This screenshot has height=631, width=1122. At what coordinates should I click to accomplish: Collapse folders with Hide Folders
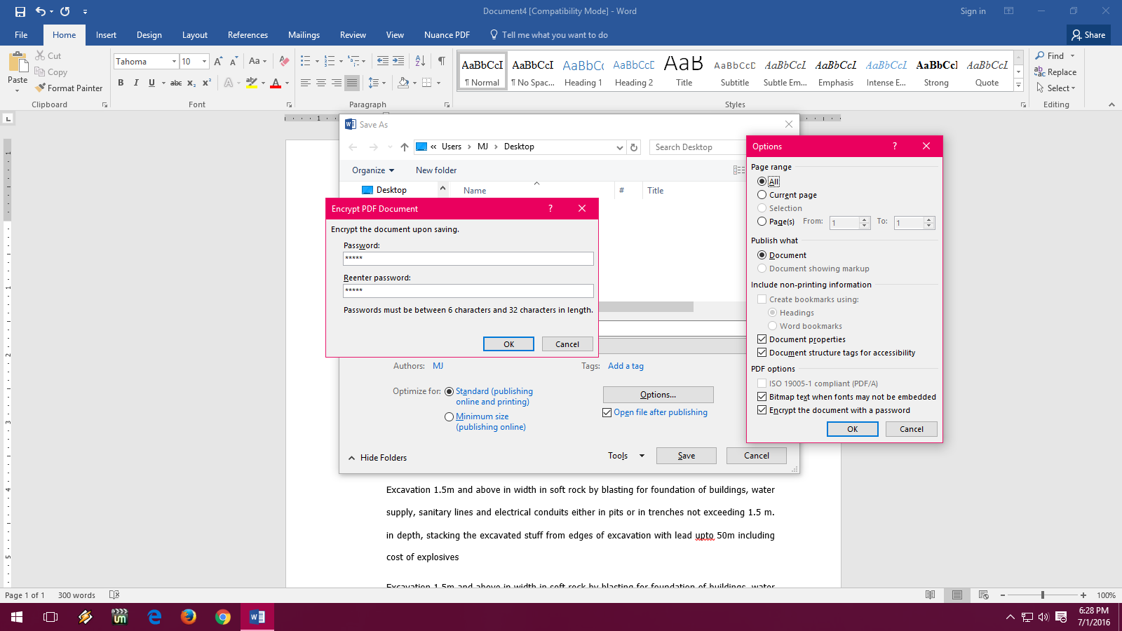[377, 458]
